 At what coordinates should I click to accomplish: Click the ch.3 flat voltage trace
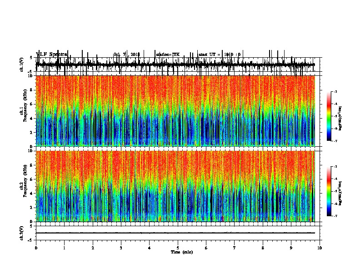[175, 233]
